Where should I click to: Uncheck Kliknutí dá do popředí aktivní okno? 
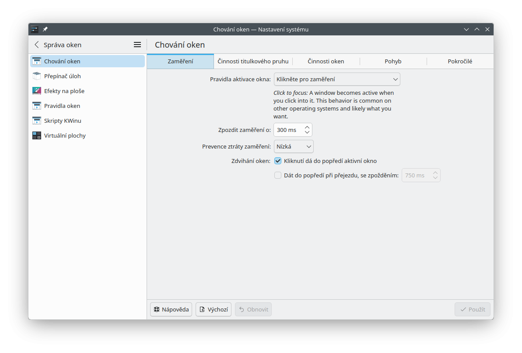tap(278, 161)
